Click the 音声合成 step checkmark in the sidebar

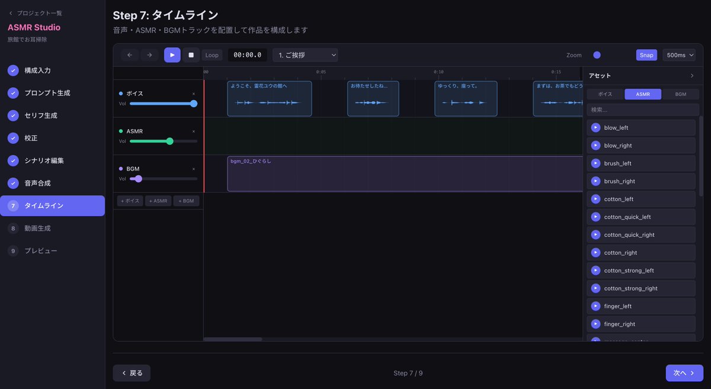[x=13, y=182]
